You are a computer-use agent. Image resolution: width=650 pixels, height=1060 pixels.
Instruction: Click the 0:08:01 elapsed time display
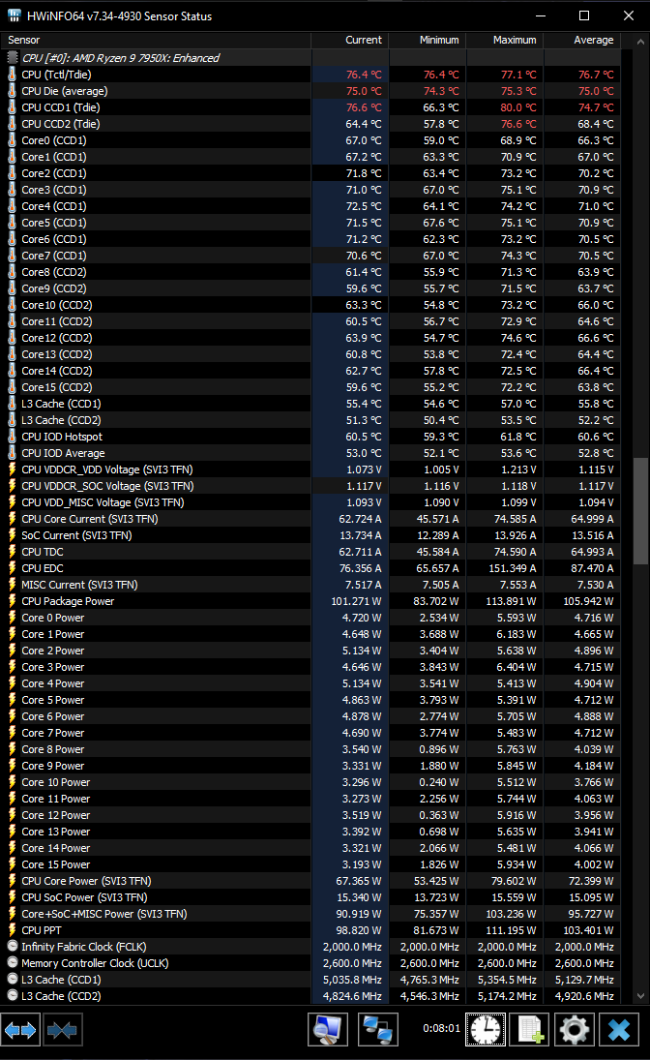tap(441, 1028)
